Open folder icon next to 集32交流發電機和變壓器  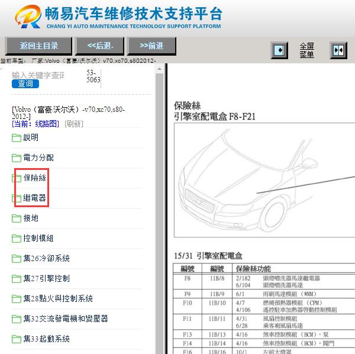coord(17,319)
